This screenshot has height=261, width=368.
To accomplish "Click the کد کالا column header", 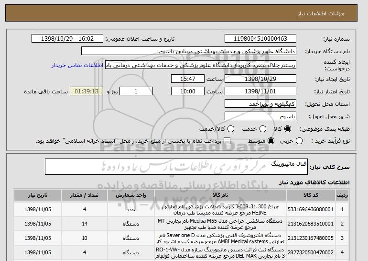I will click(311, 195).
